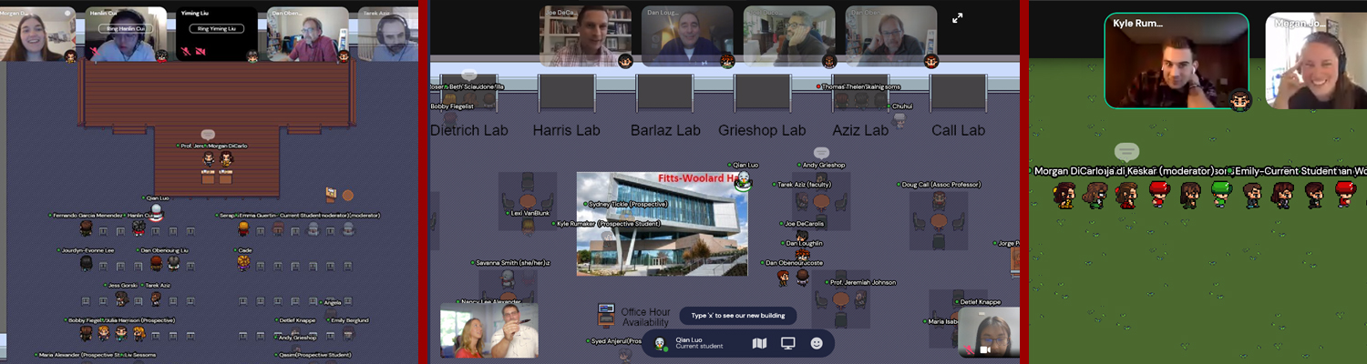
Task: Open the minimap icon in bottom toolbar
Action: pyautogui.click(x=759, y=343)
